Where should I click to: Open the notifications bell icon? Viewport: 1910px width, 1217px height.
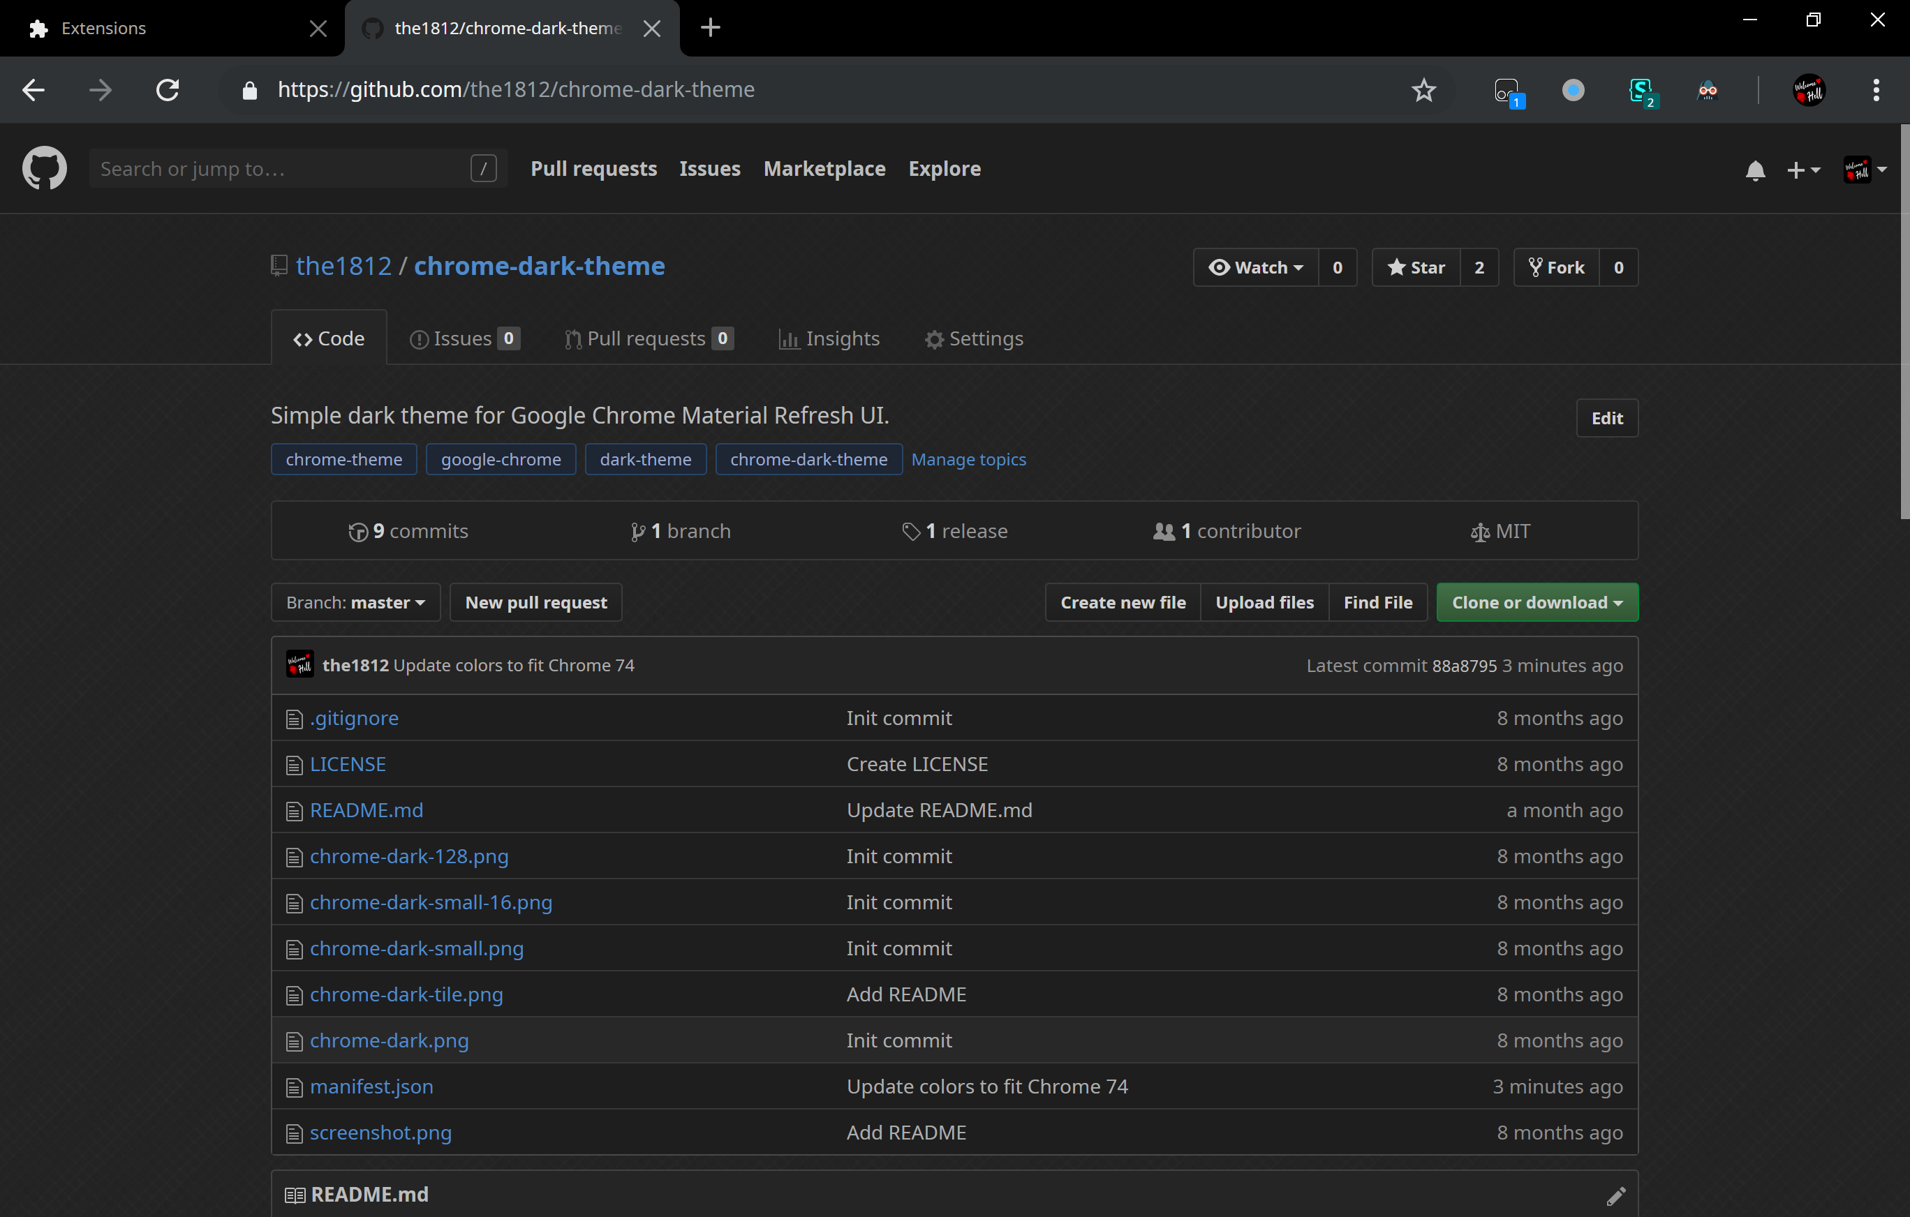pos(1754,170)
